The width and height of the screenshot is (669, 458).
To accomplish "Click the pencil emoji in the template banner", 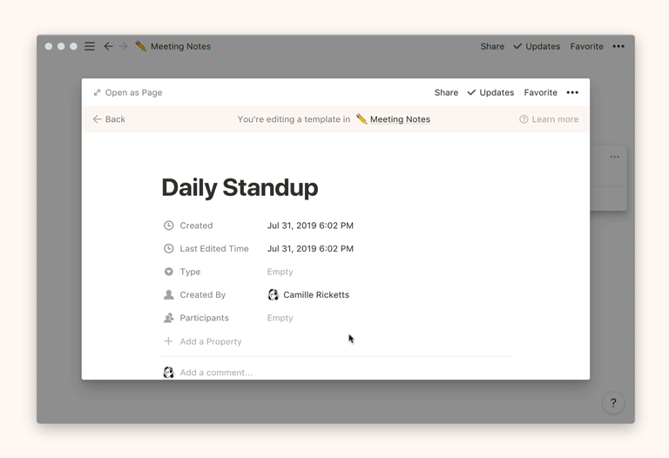I will click(362, 119).
